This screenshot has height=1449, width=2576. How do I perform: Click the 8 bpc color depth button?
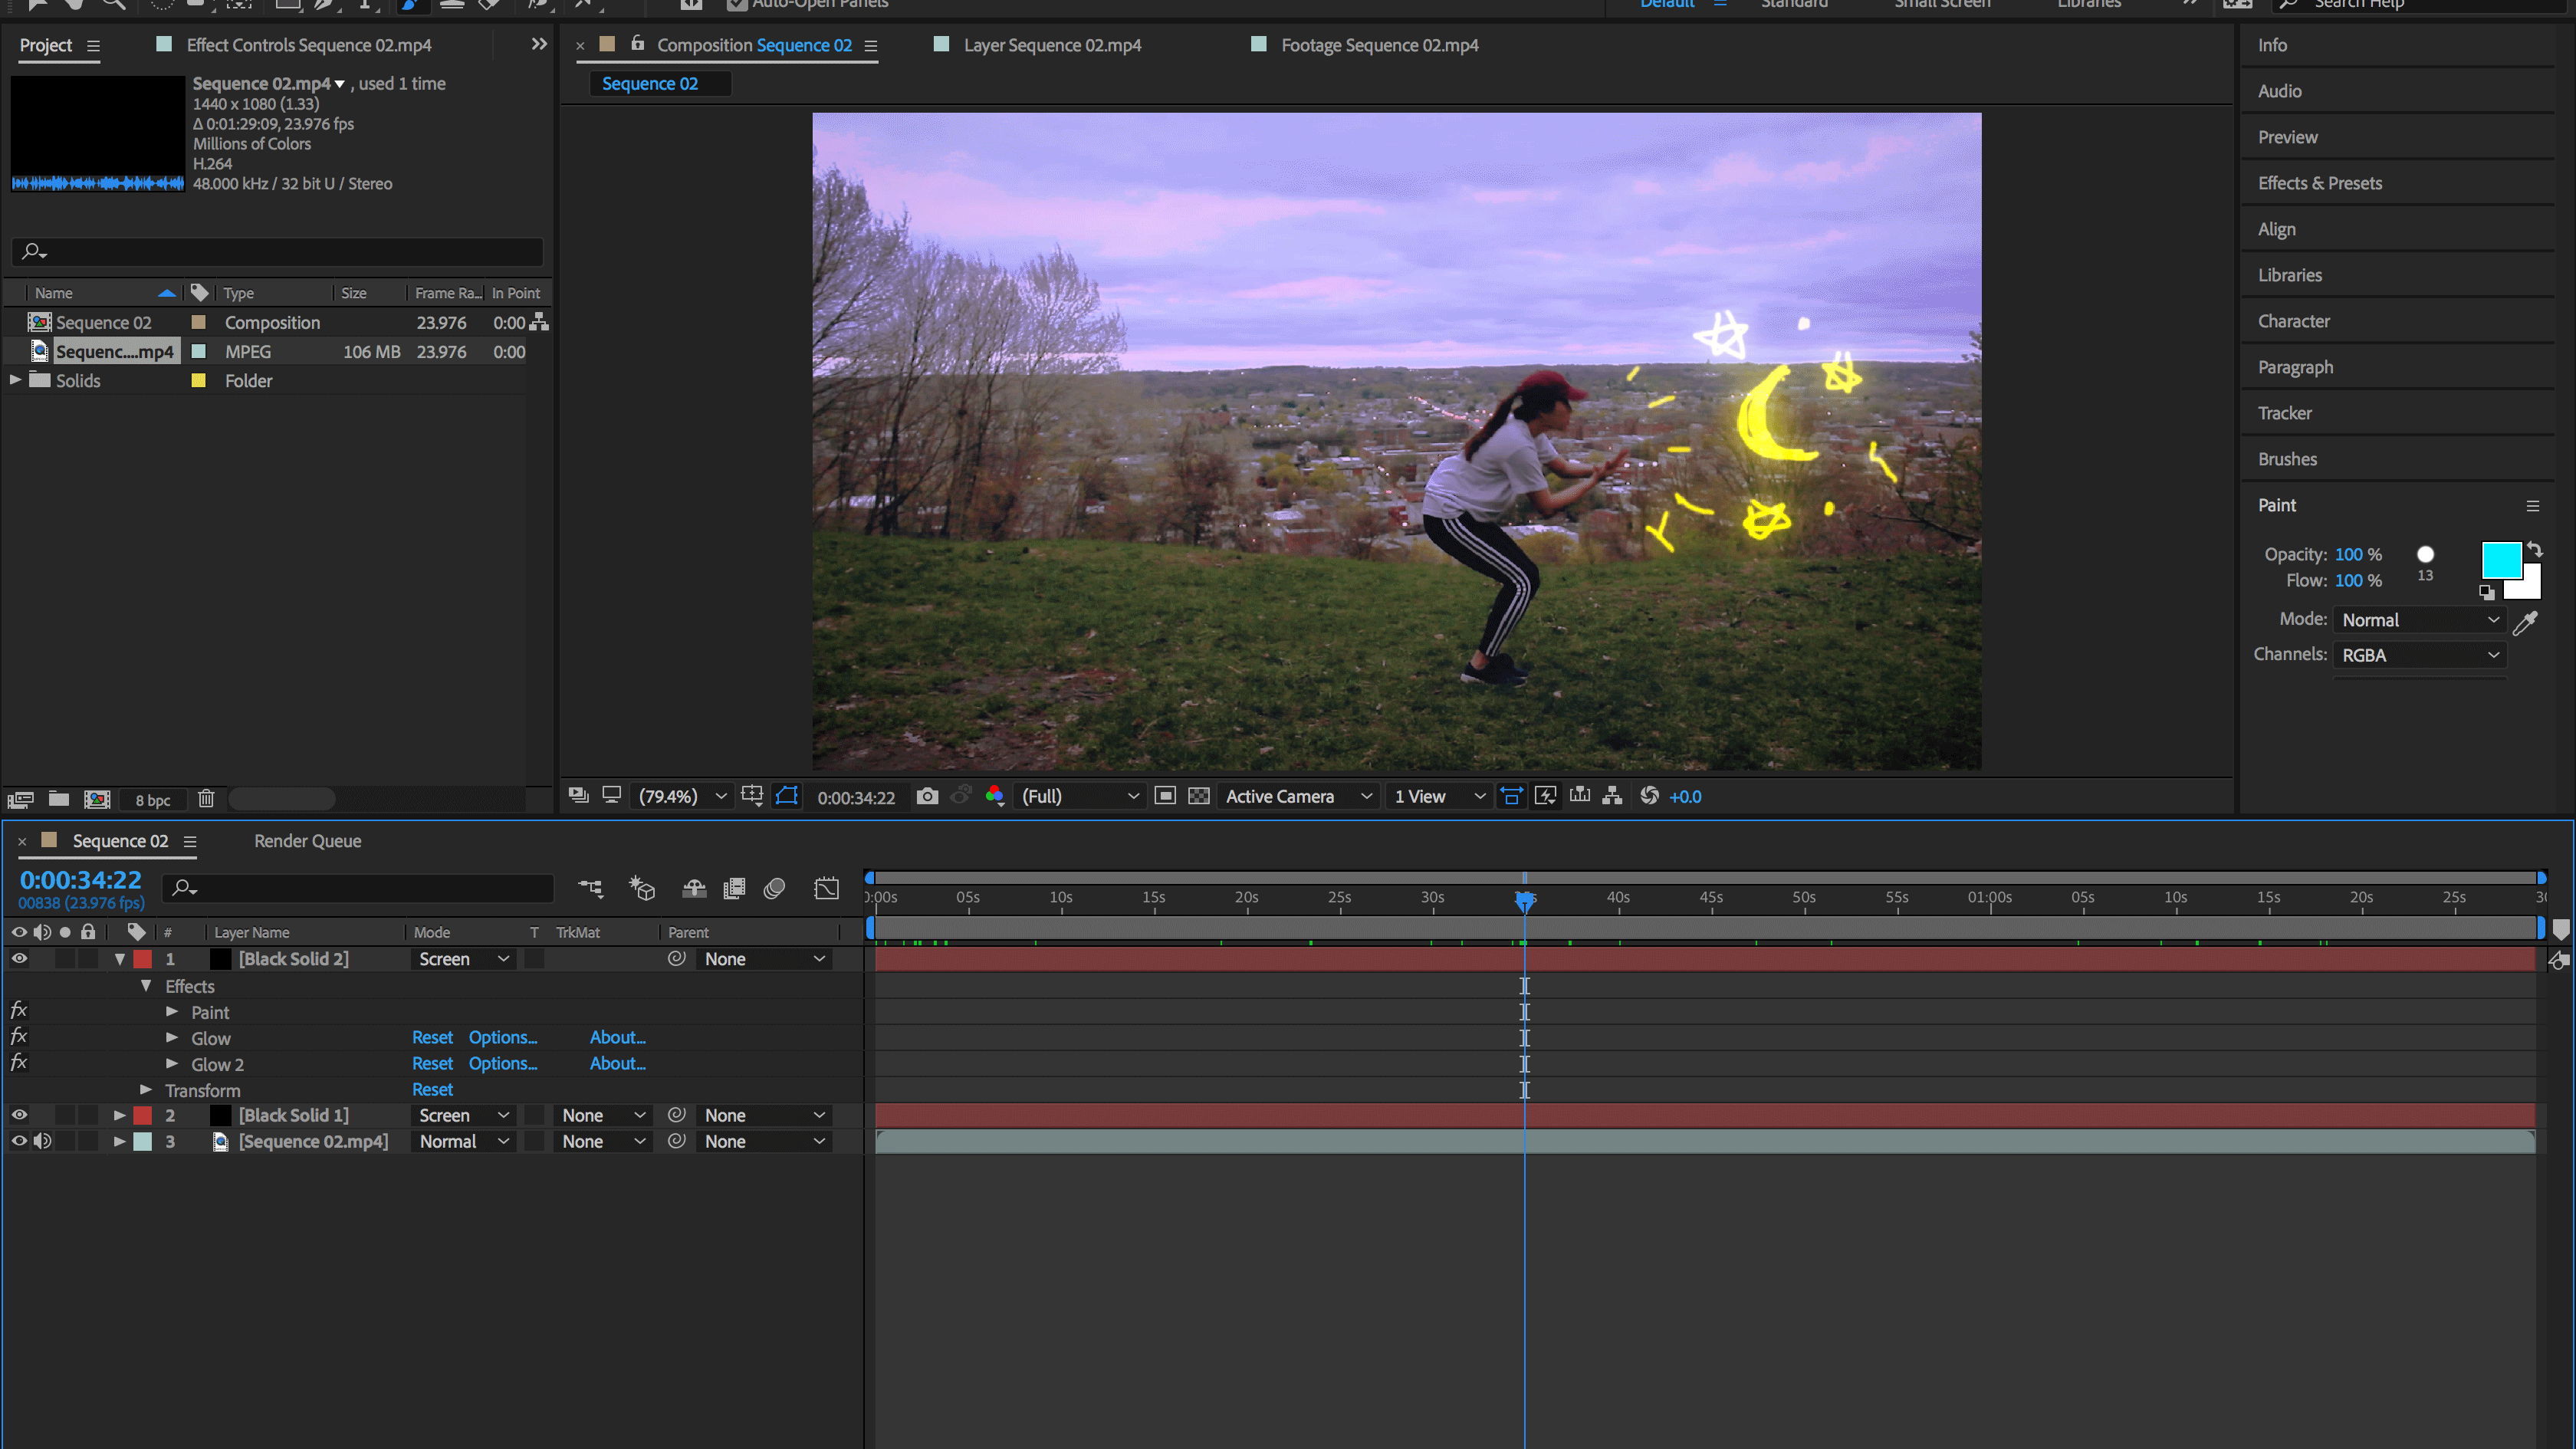tap(153, 800)
